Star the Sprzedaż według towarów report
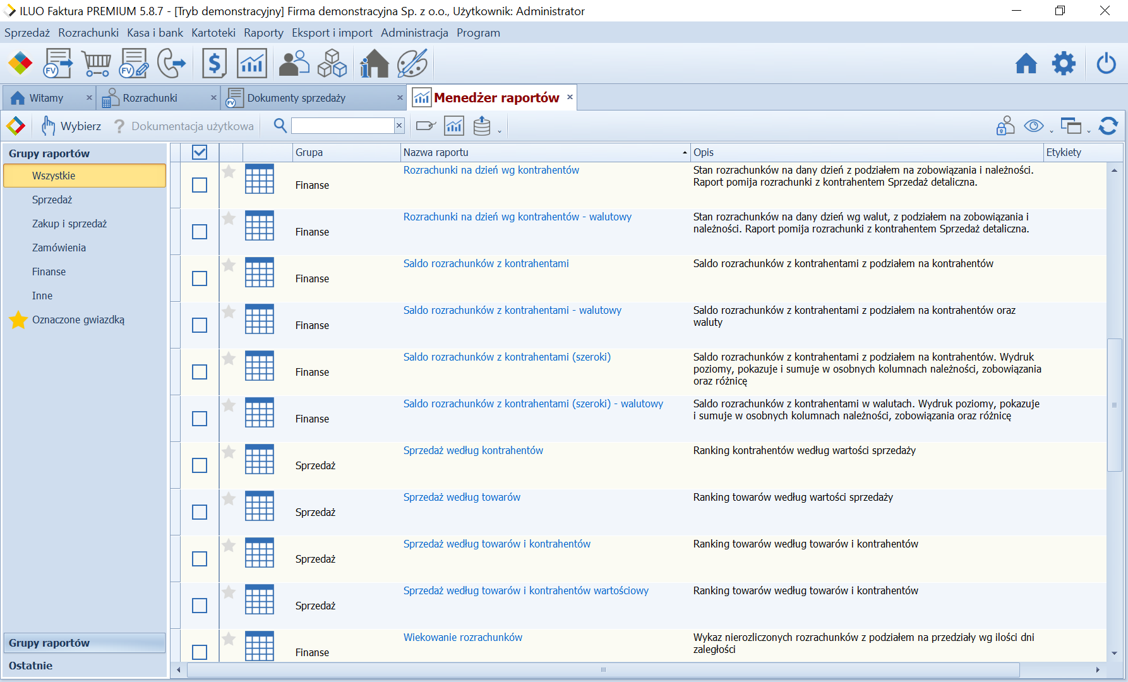This screenshot has width=1128, height=682. pyautogui.click(x=229, y=499)
